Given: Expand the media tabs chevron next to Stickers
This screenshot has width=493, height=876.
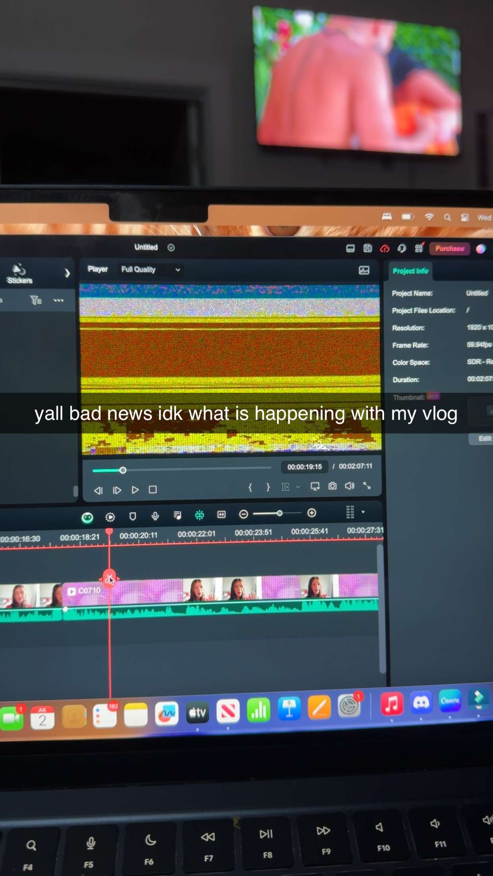Looking at the screenshot, I should point(67,273).
